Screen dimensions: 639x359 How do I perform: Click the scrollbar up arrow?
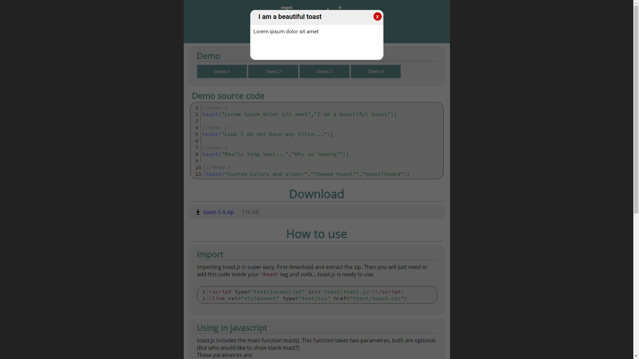[636, 2]
